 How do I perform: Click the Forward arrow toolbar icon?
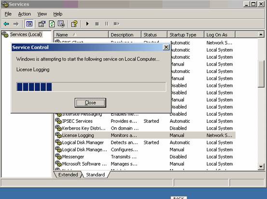click(16, 24)
